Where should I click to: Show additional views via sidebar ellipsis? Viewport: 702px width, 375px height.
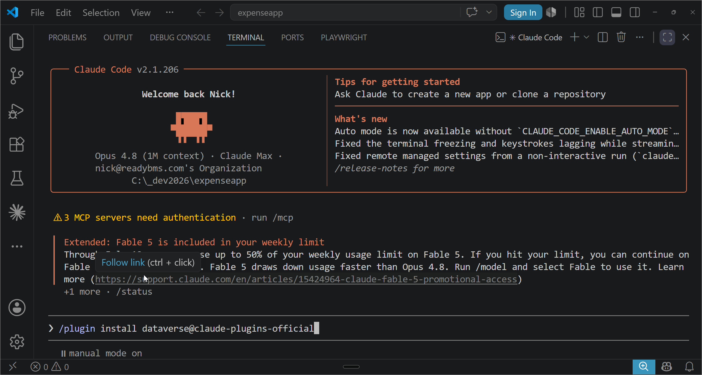[17, 246]
